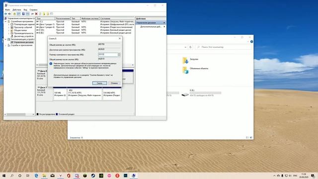Image resolution: width=318 pixels, height=179 pixels.
Task: Select the E: volume row in list
Action: click(85, 33)
